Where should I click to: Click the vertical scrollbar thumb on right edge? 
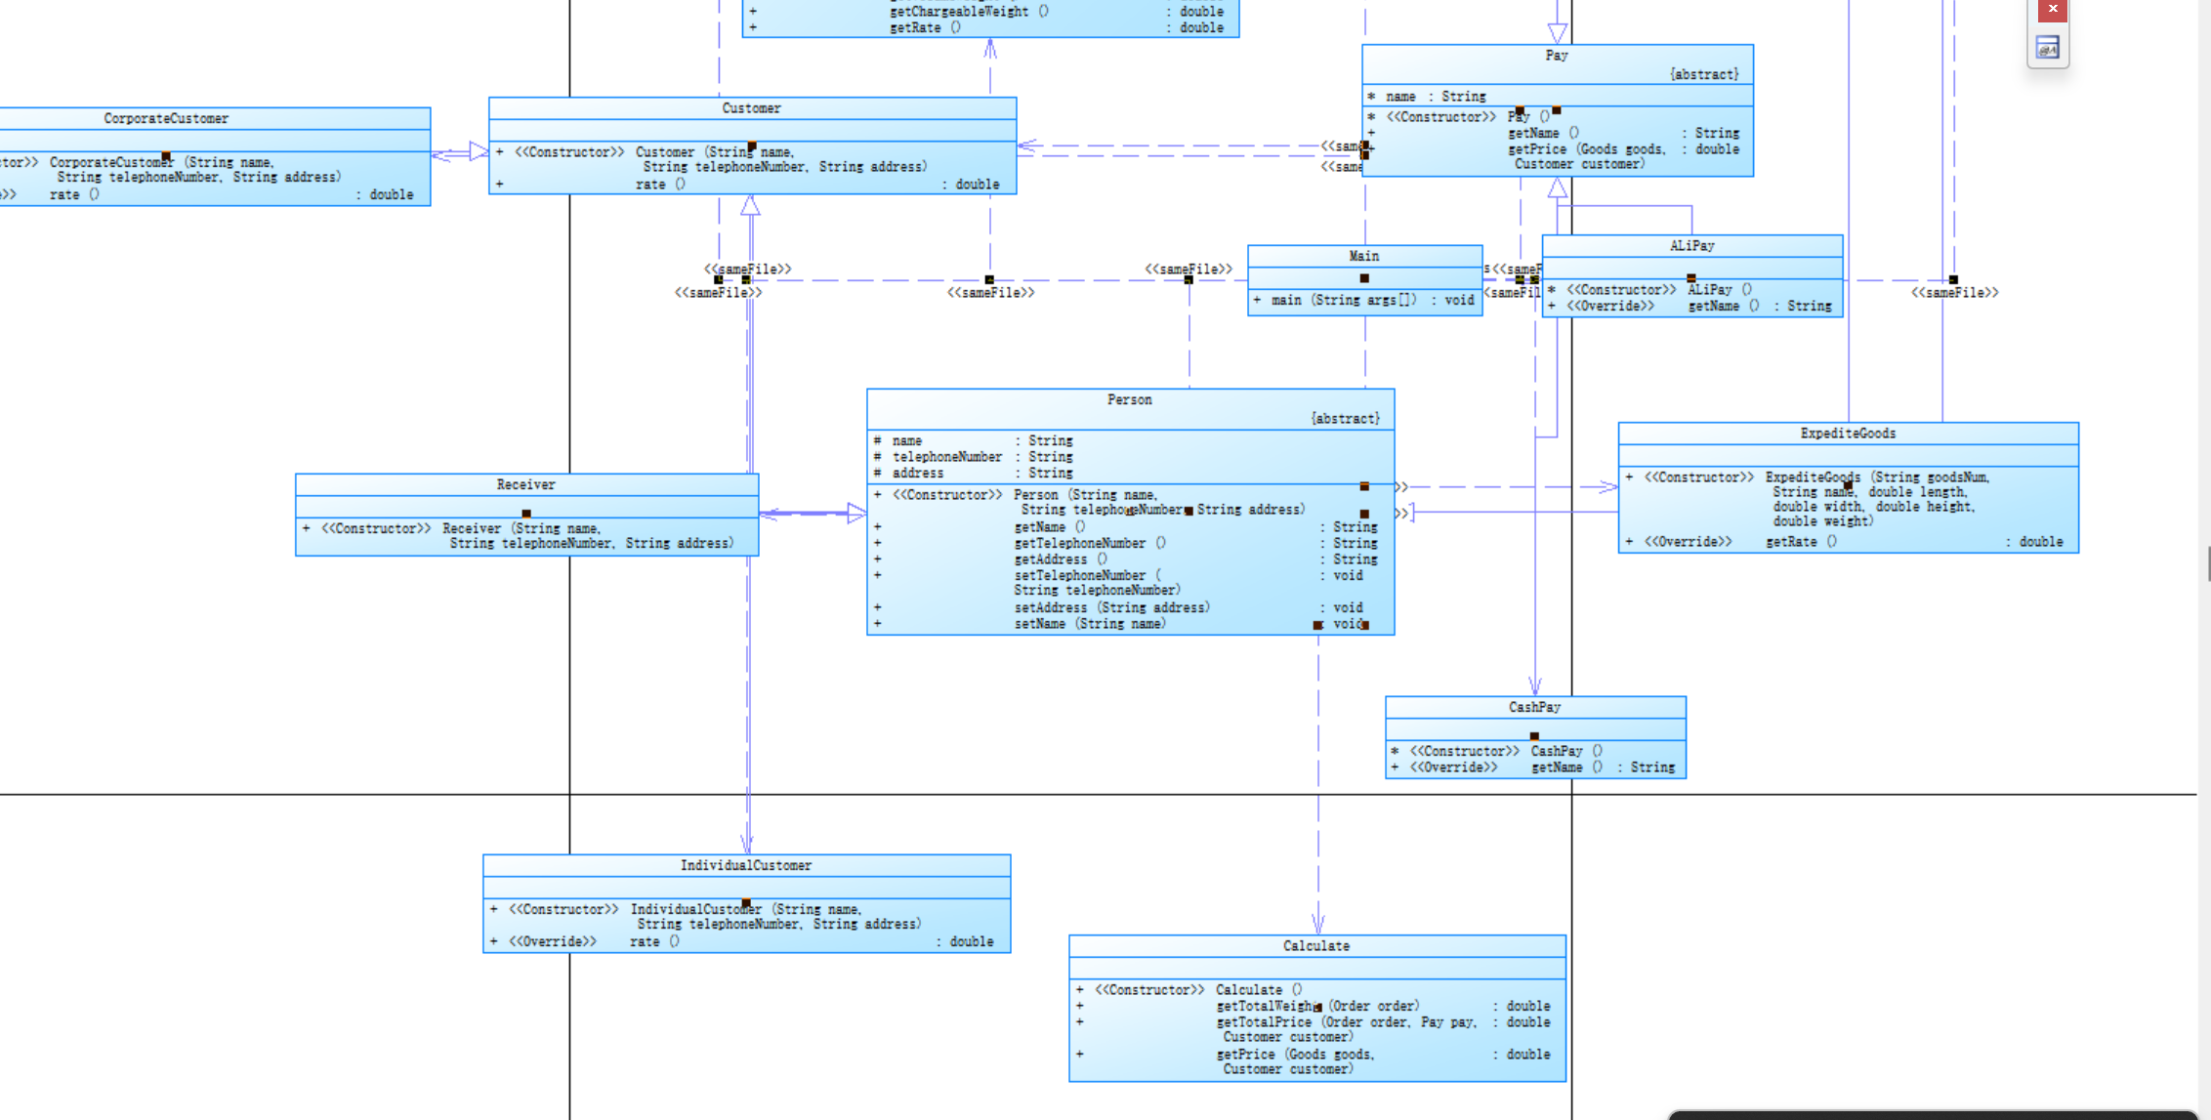(2208, 564)
